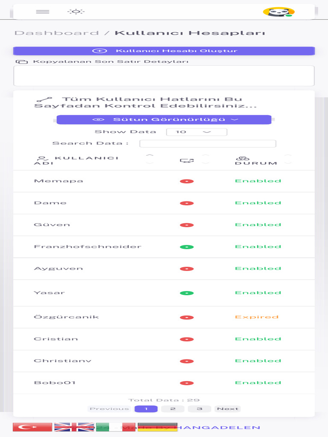Click the connection status column icon
328x437 pixels.
click(187, 160)
